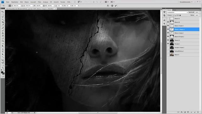Select the Pen tool

coord(3,49)
